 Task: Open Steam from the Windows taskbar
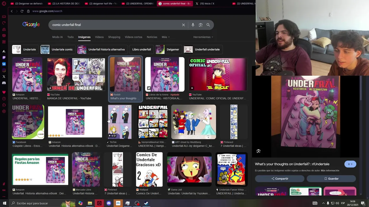146,203
